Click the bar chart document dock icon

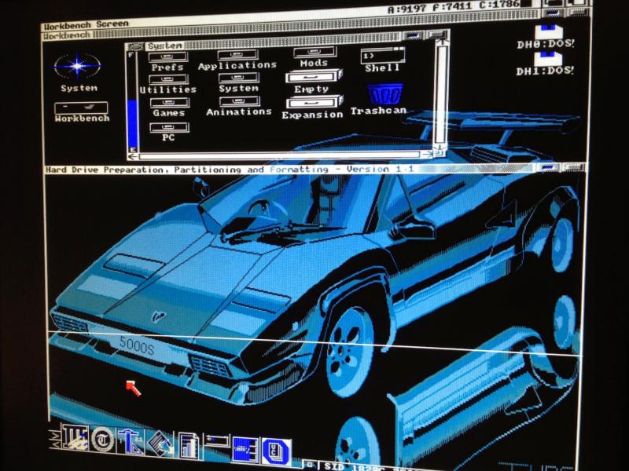(x=189, y=445)
